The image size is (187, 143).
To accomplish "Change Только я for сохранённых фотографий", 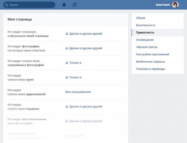I will click(x=75, y=63).
